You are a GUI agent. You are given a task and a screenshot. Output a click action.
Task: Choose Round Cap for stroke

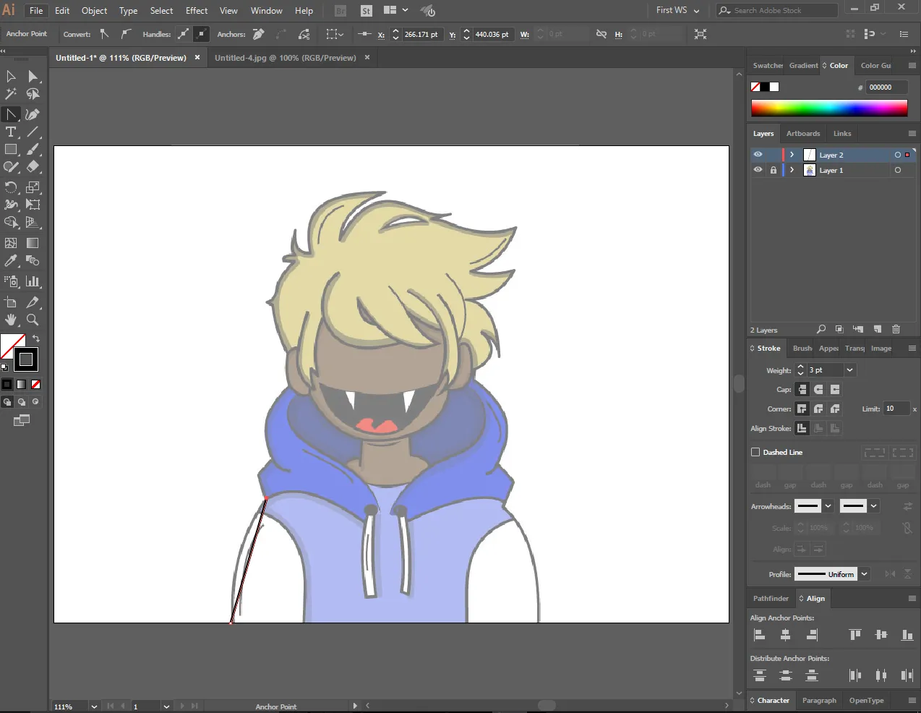[818, 389]
